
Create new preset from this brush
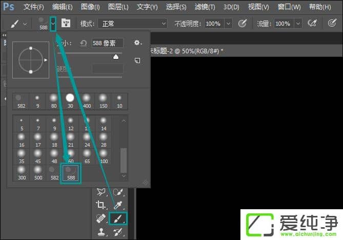[137, 60]
